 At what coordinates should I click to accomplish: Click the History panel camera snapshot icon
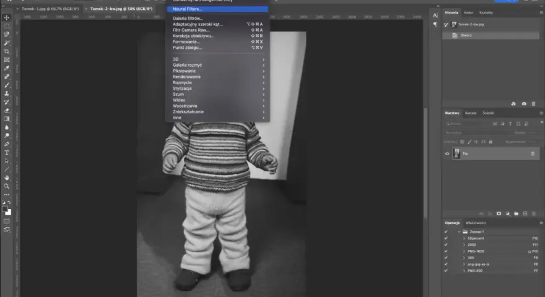click(524, 104)
